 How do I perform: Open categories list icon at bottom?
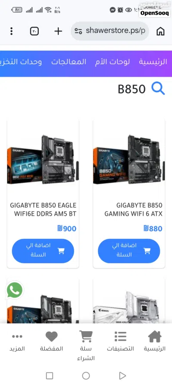click(x=120, y=337)
